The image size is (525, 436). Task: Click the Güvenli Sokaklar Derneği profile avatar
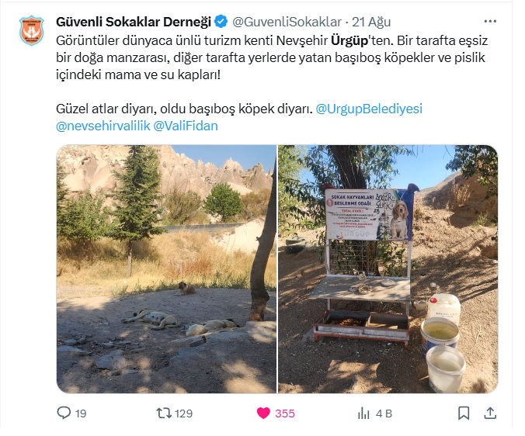click(x=32, y=30)
